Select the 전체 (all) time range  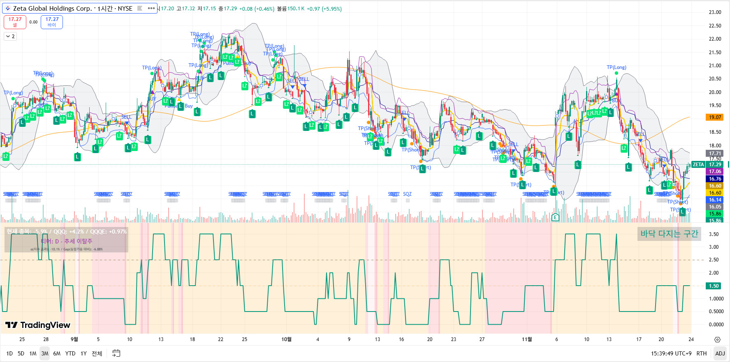(x=97, y=353)
